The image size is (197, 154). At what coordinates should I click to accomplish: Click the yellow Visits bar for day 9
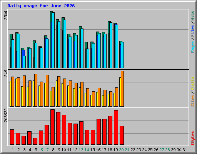57,94
